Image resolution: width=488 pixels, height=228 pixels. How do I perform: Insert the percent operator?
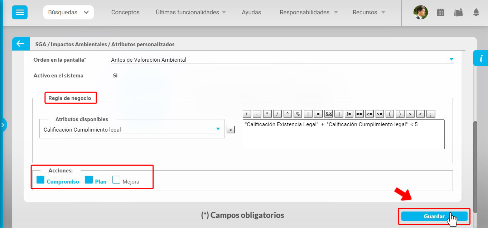298,114
